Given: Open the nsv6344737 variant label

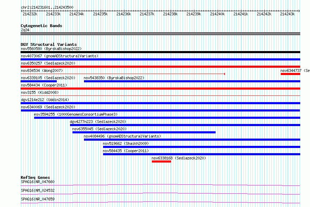Looking at the screenshot, I should click(x=295, y=71).
